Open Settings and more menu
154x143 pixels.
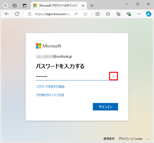(x=139, y=14)
